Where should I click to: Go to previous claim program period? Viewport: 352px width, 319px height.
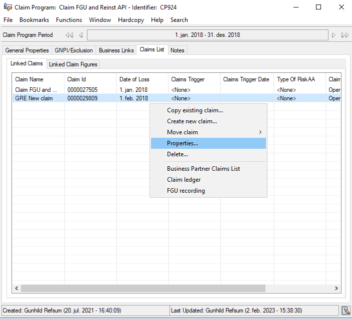tap(80, 35)
